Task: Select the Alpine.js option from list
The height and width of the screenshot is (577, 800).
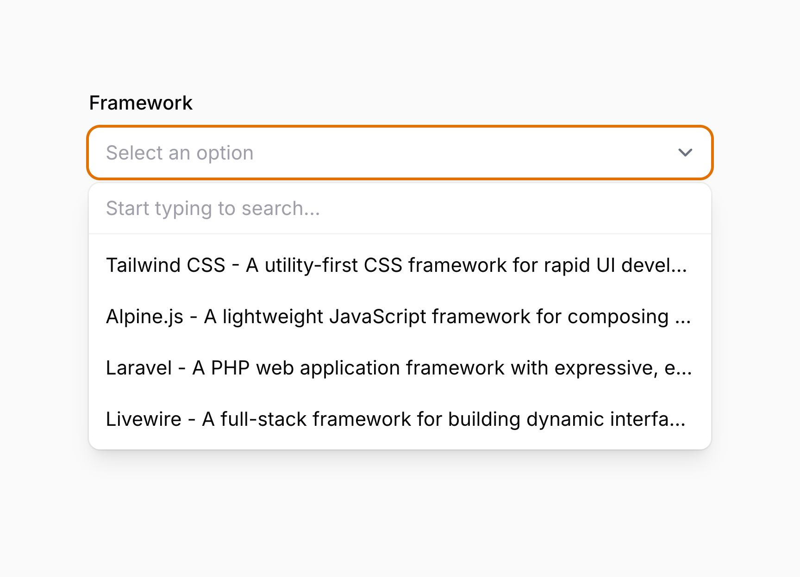Action: pyautogui.click(x=400, y=317)
